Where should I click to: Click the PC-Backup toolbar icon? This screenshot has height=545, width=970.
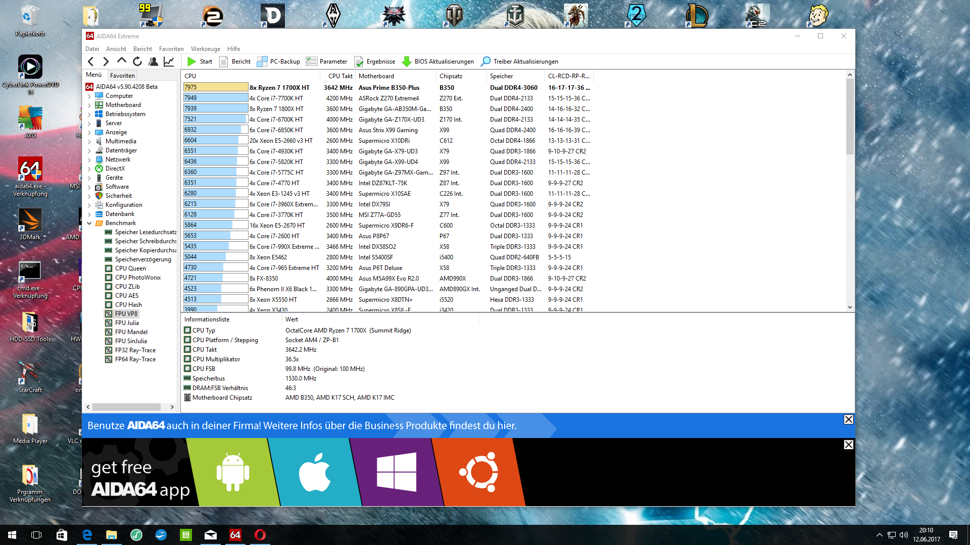coord(262,62)
